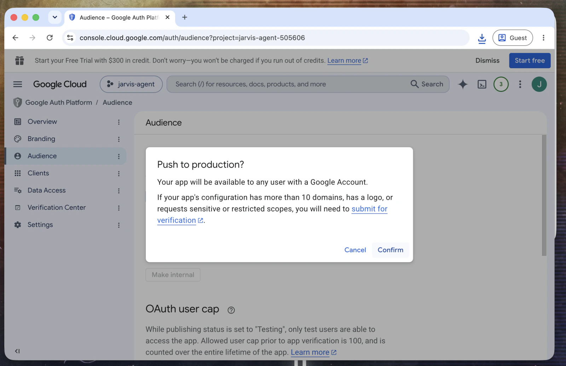
Task: Open the jarvis-agent project picker
Action: 131,84
